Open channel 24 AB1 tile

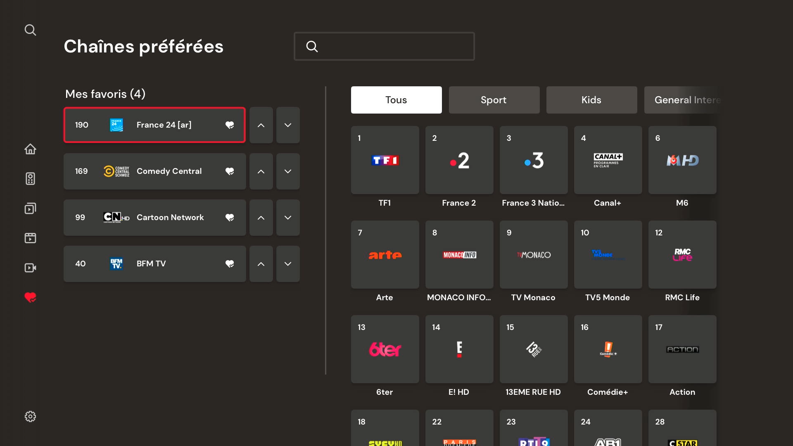click(x=608, y=428)
